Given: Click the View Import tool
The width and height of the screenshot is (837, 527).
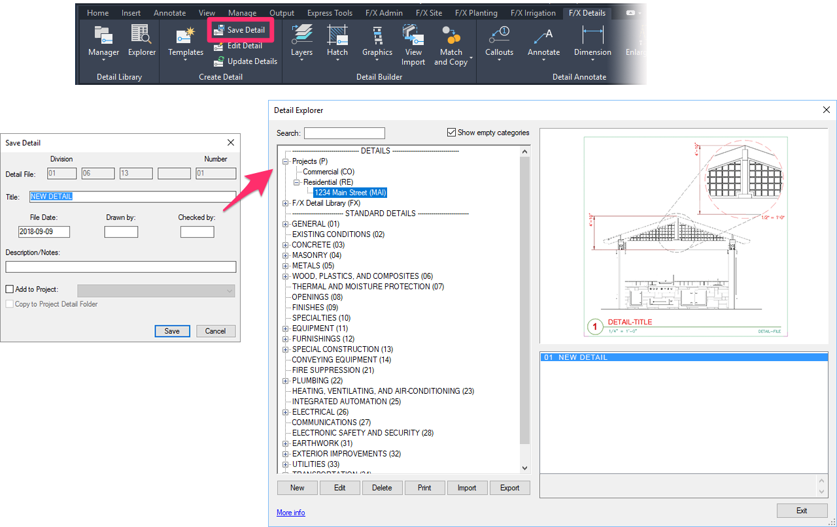Looking at the screenshot, I should 413,44.
